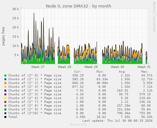Click the '30 k' axis label
This screenshot has height=128, width=157.
point(15,9)
